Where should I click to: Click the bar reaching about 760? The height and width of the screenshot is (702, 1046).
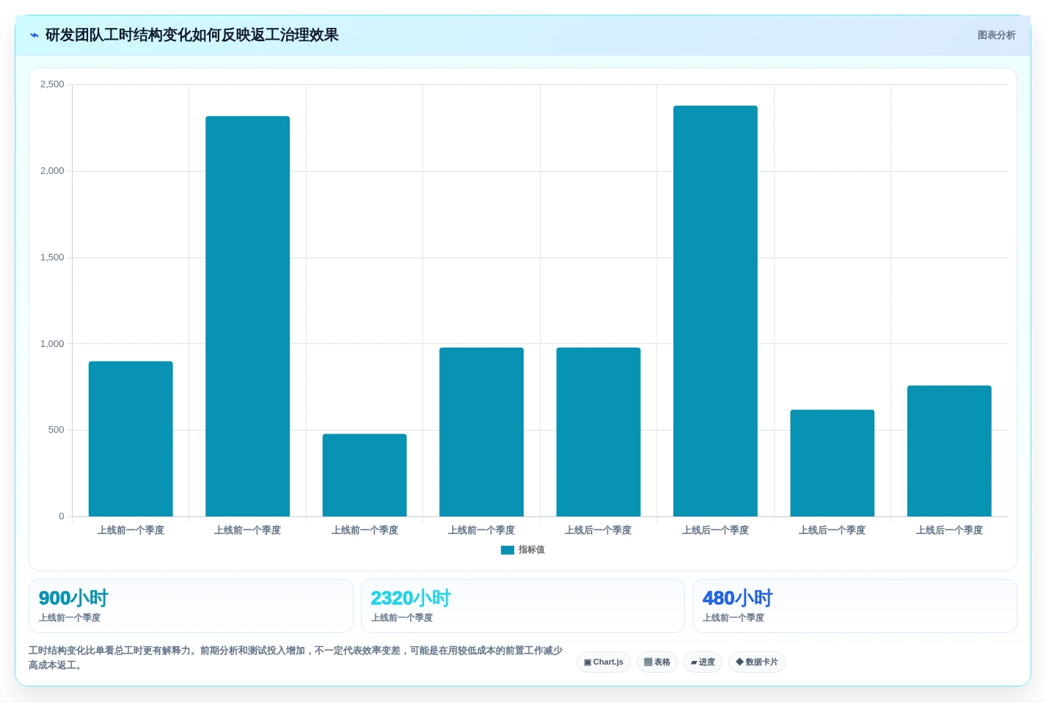point(949,451)
